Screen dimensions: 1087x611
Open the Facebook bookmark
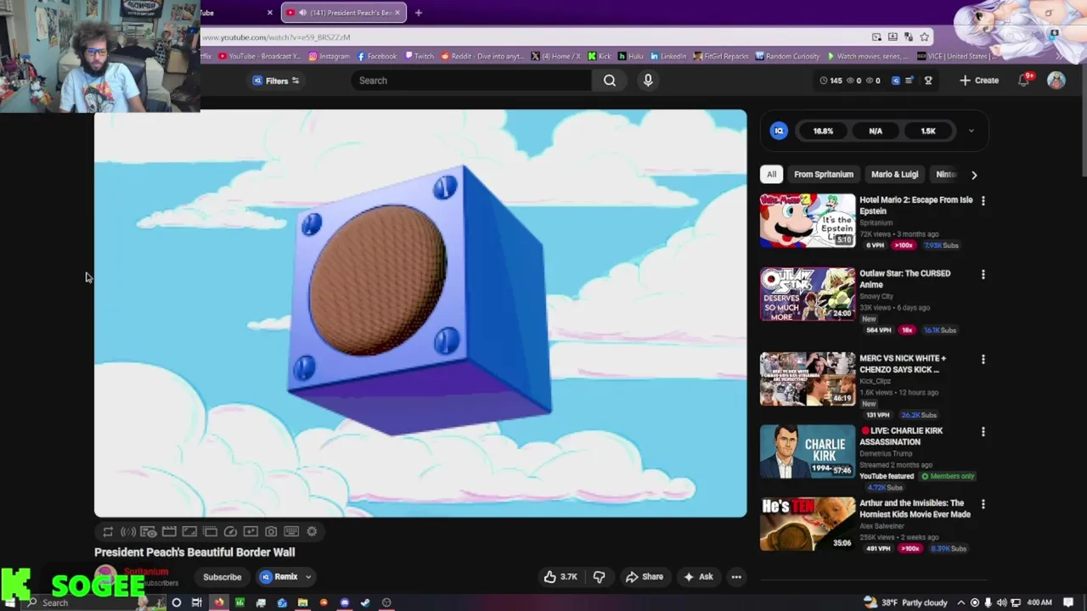click(x=377, y=57)
